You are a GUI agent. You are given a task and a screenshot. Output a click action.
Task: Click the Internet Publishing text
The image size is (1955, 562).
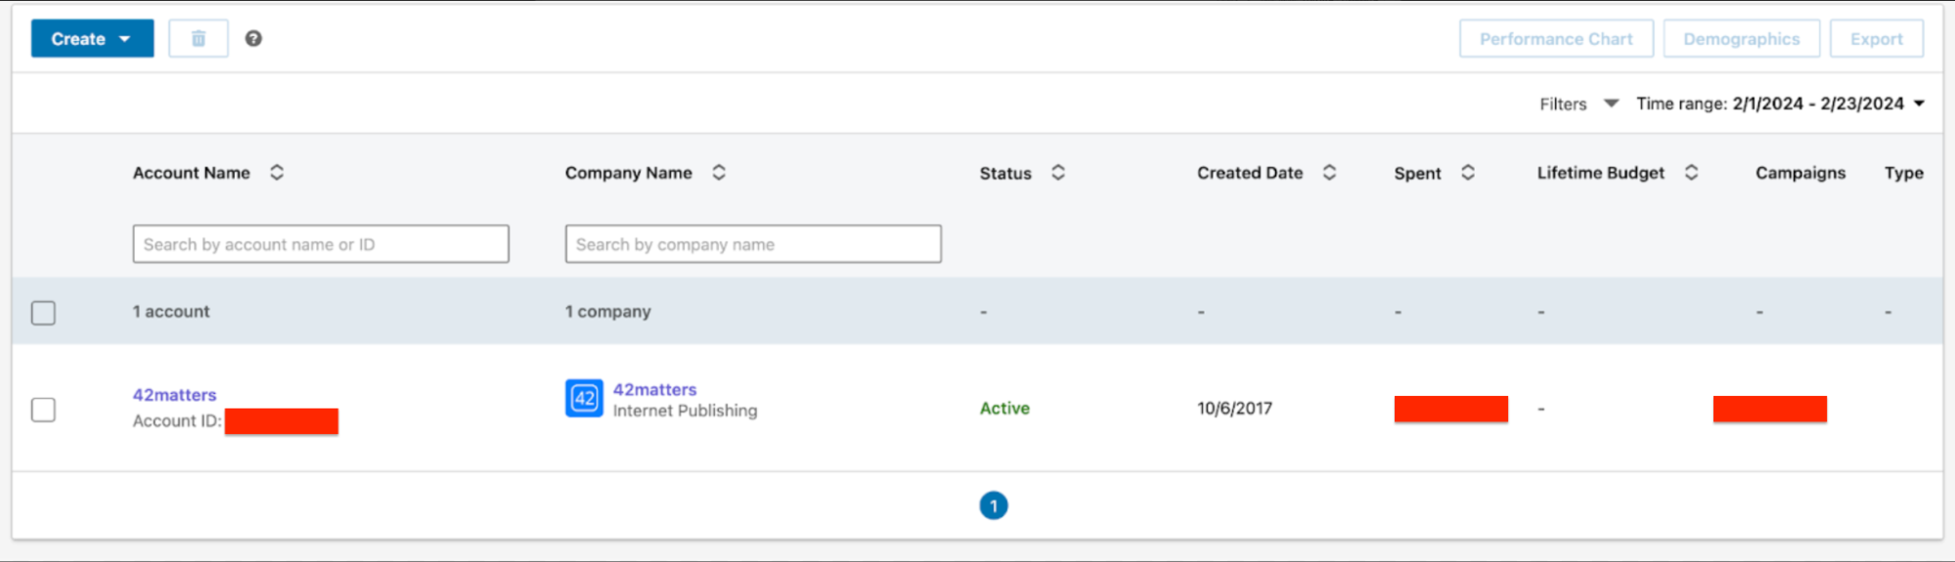[685, 411]
